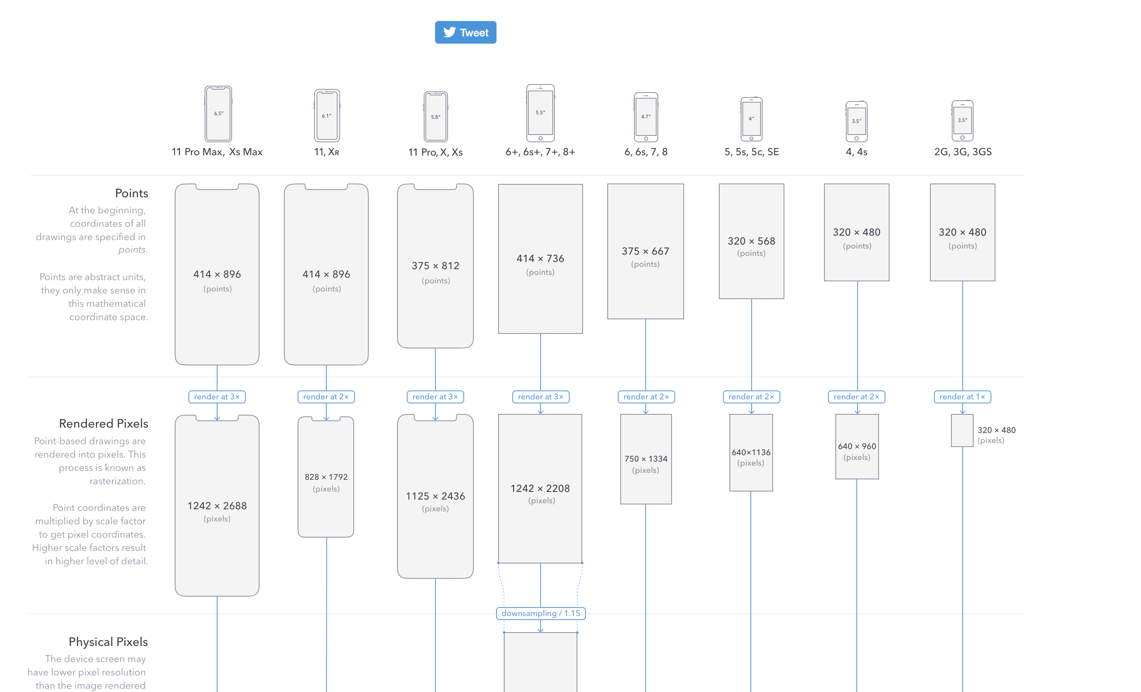Click "render at 3×" under 11 Pro, X

435,397
